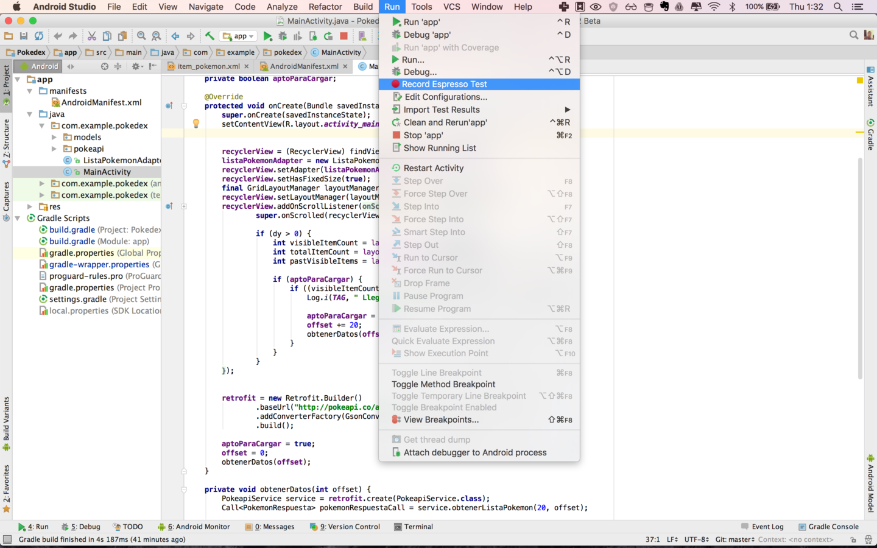Click the Undo arrow in the toolbar
The image size is (877, 548).
[x=58, y=36]
